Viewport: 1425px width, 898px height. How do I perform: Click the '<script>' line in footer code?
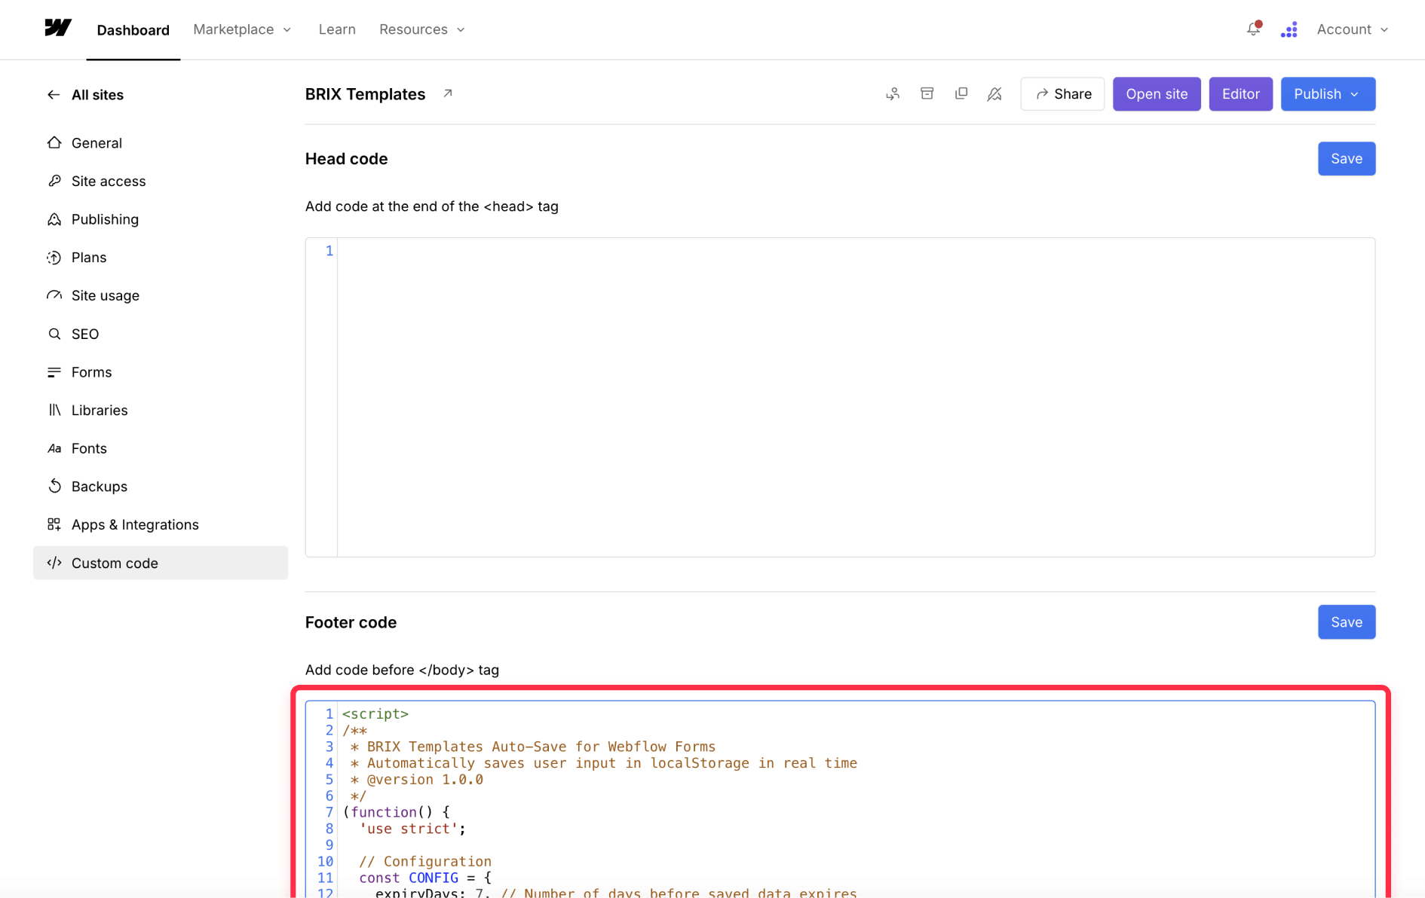click(375, 713)
